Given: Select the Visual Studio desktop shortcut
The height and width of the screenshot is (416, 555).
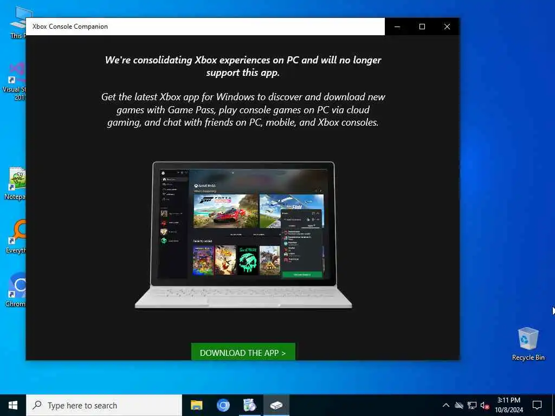Looking at the screenshot, I should click(15, 81).
